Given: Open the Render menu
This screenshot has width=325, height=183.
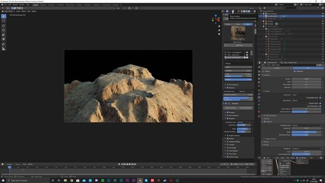Looking at the screenshot, I should coord(15,5).
